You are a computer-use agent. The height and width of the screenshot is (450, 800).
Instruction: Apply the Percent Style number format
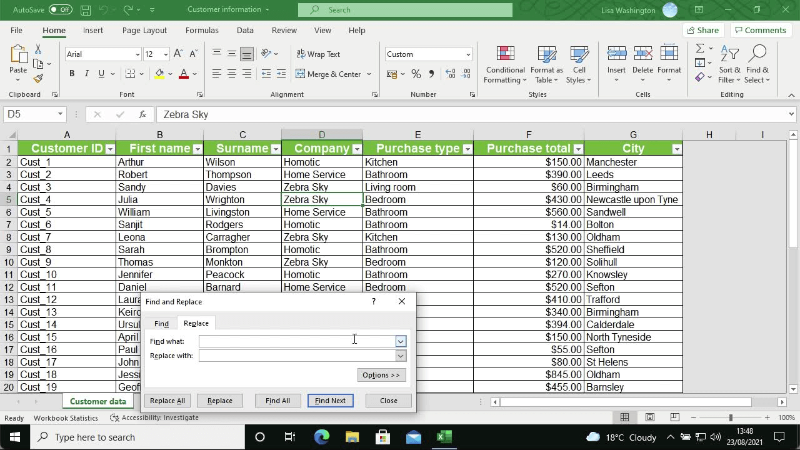pos(416,74)
